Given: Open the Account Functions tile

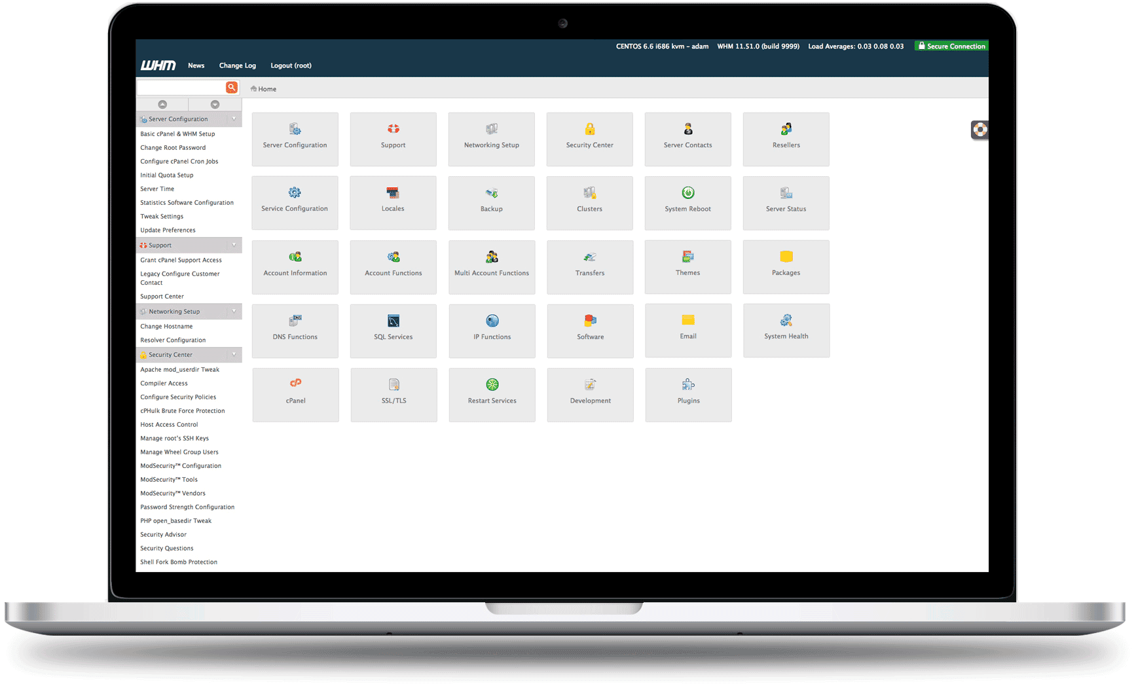Looking at the screenshot, I should click(x=393, y=267).
